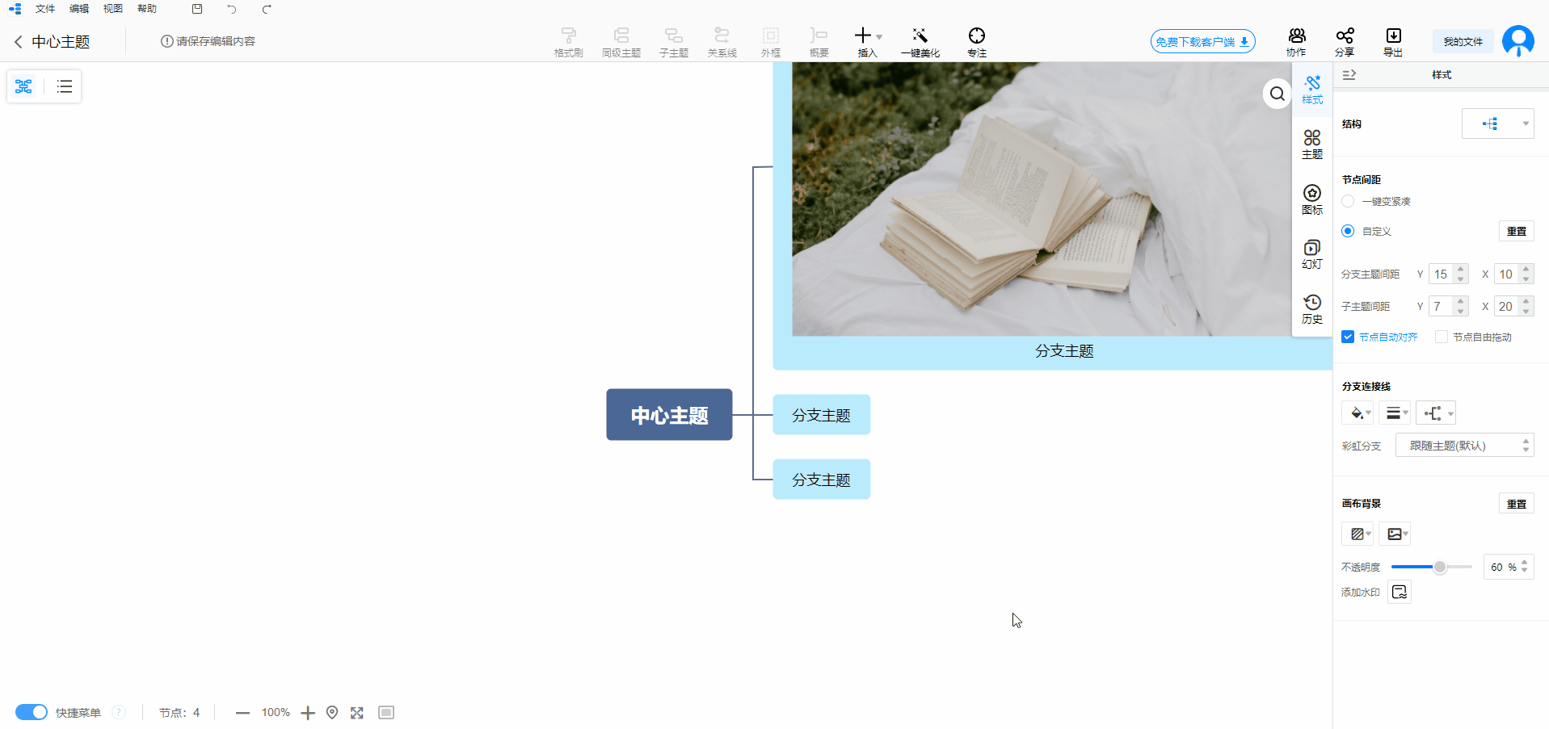This screenshot has height=729, width=1549.
Task: Open the 视图 menu
Action: coord(113,9)
